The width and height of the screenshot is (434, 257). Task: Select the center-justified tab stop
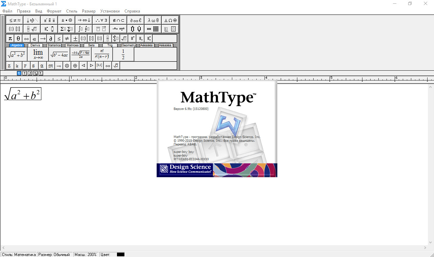(24, 73)
